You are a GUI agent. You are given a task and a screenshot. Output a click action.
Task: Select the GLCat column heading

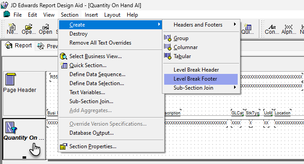coord(237,113)
